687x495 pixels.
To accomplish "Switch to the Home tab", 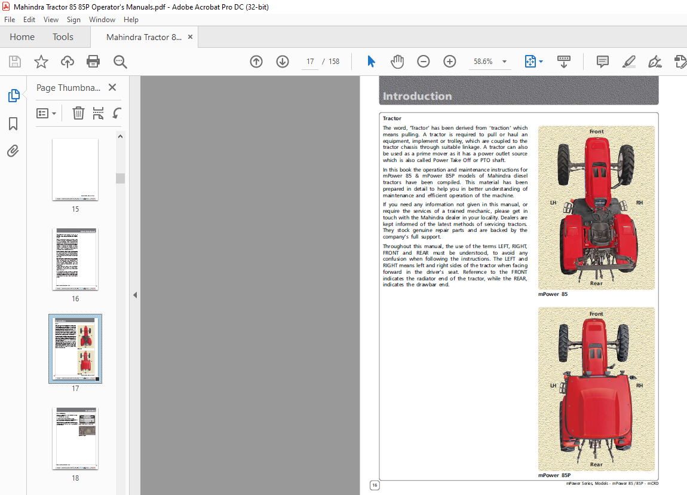I will (22, 37).
